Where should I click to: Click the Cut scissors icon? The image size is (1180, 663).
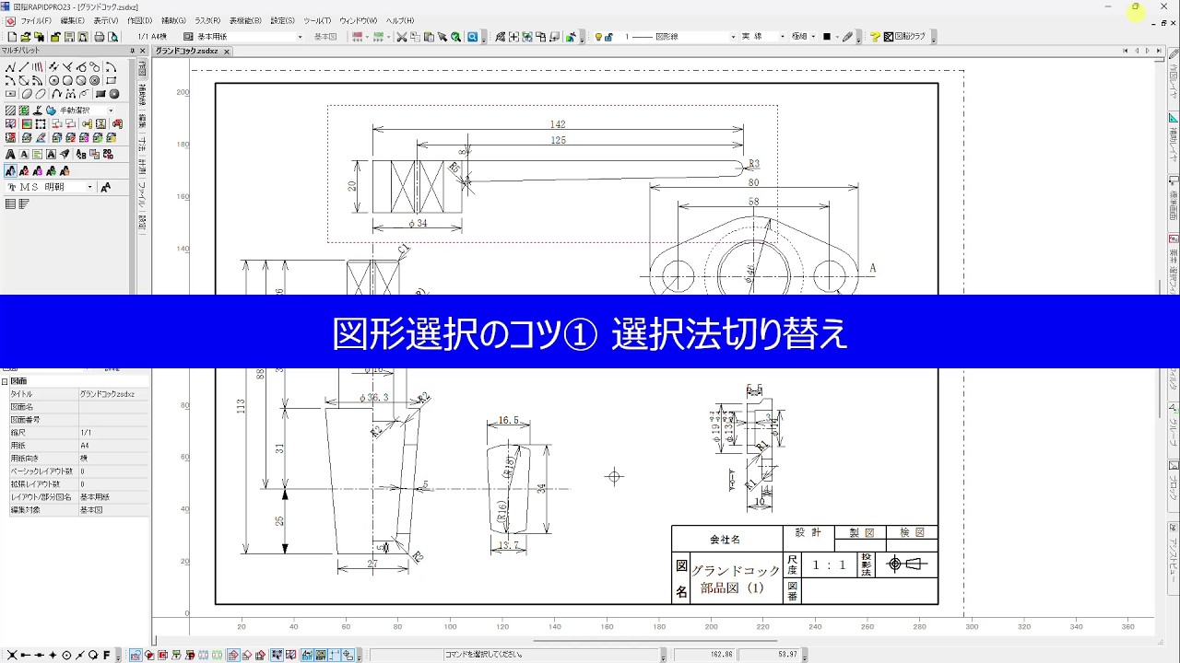click(x=402, y=37)
